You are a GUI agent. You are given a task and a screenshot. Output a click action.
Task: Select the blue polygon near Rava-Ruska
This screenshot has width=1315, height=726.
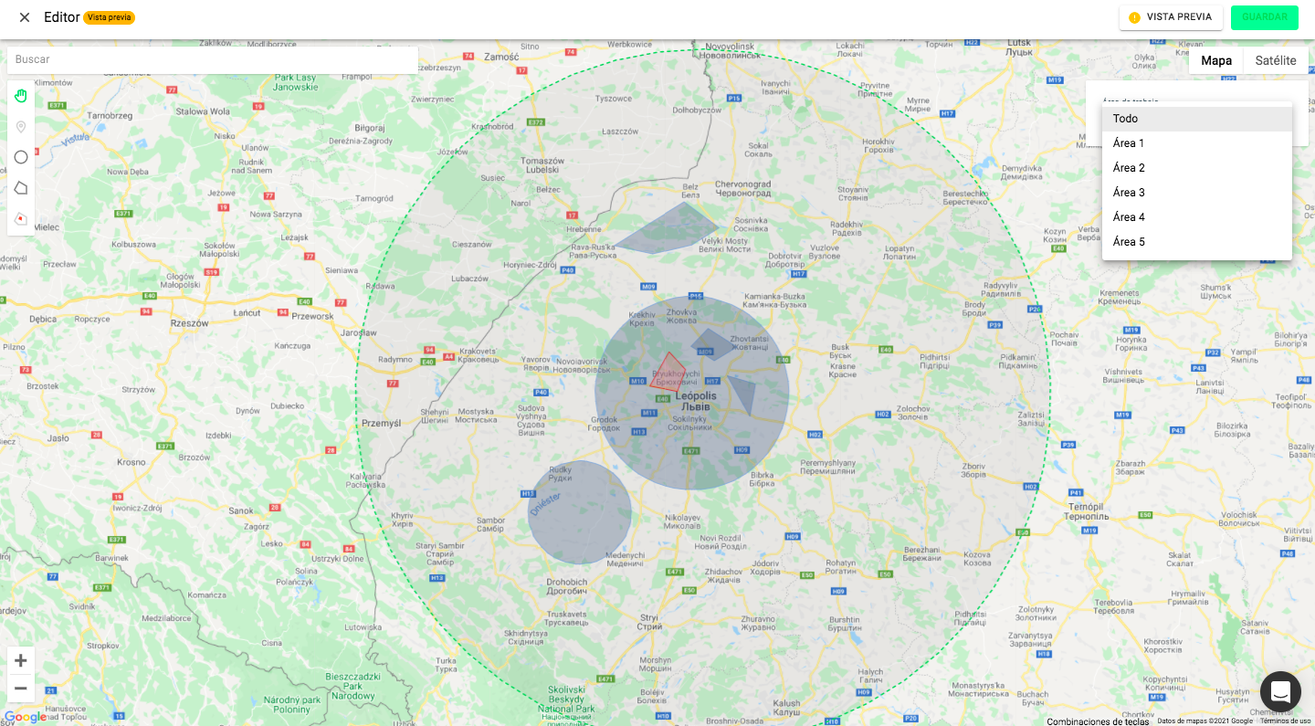click(x=671, y=230)
